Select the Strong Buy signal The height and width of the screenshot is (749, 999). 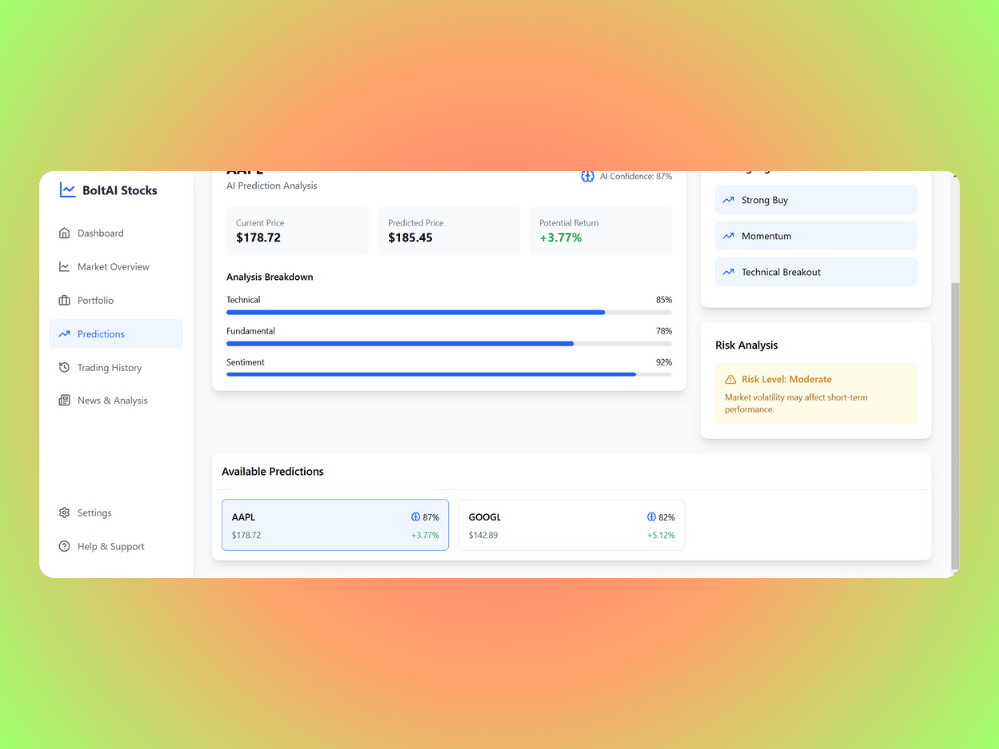[x=815, y=200]
